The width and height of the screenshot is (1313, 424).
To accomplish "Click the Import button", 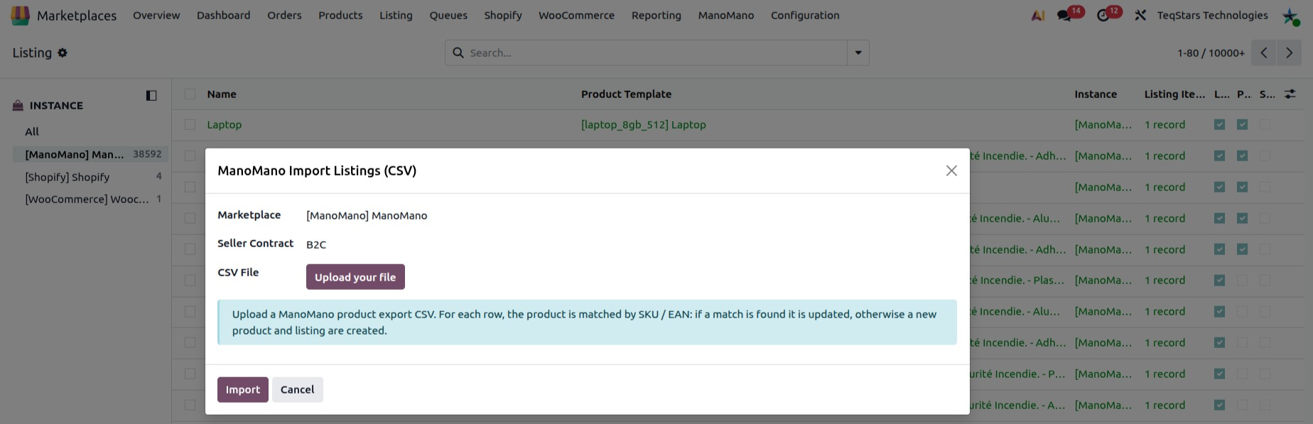I will pos(243,390).
